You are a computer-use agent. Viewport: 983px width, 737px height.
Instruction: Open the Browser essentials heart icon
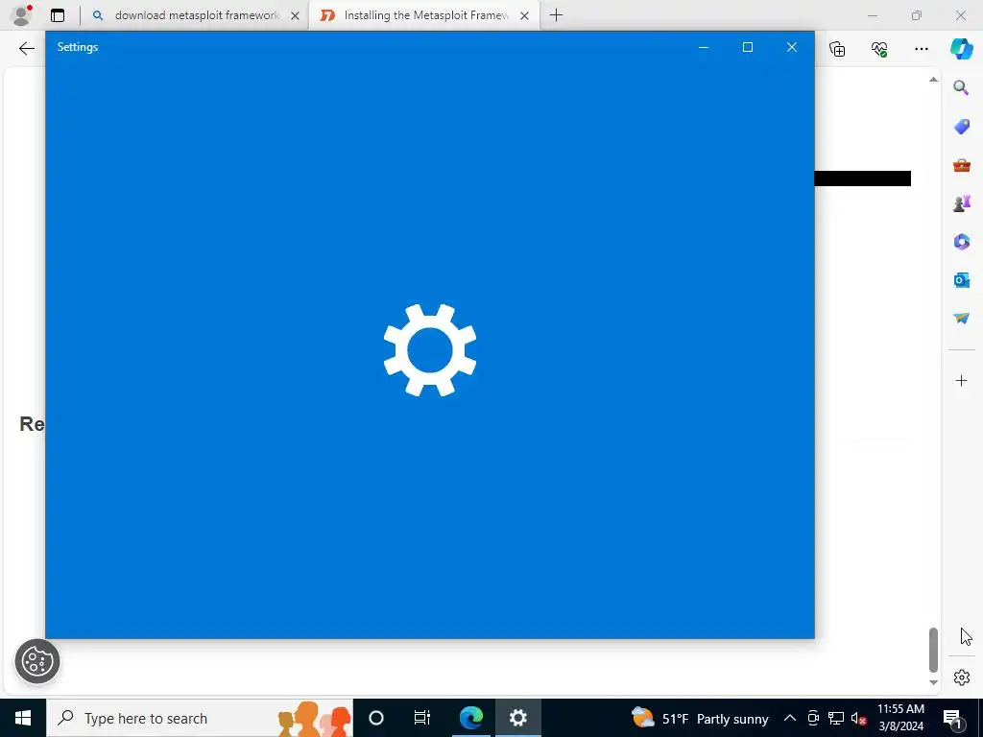[879, 48]
